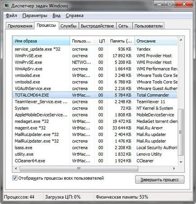Open the Параметры menu

click(35, 16)
